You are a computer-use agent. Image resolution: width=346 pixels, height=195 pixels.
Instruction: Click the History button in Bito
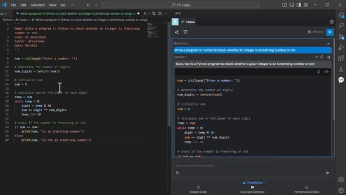click(316, 32)
